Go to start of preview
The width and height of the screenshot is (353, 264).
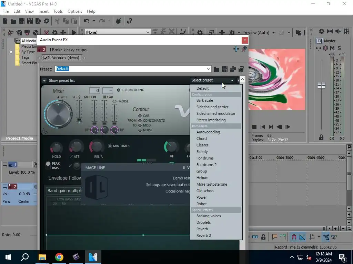(x=262, y=127)
